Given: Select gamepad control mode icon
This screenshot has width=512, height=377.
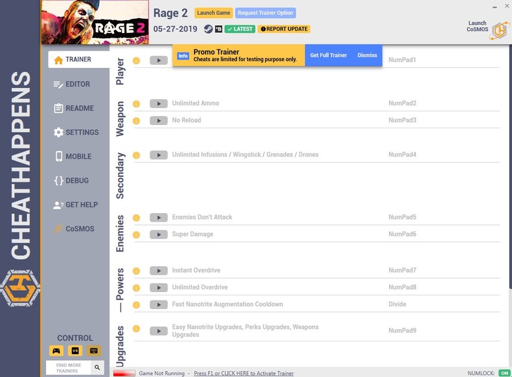Looking at the screenshot, I should (x=56, y=351).
